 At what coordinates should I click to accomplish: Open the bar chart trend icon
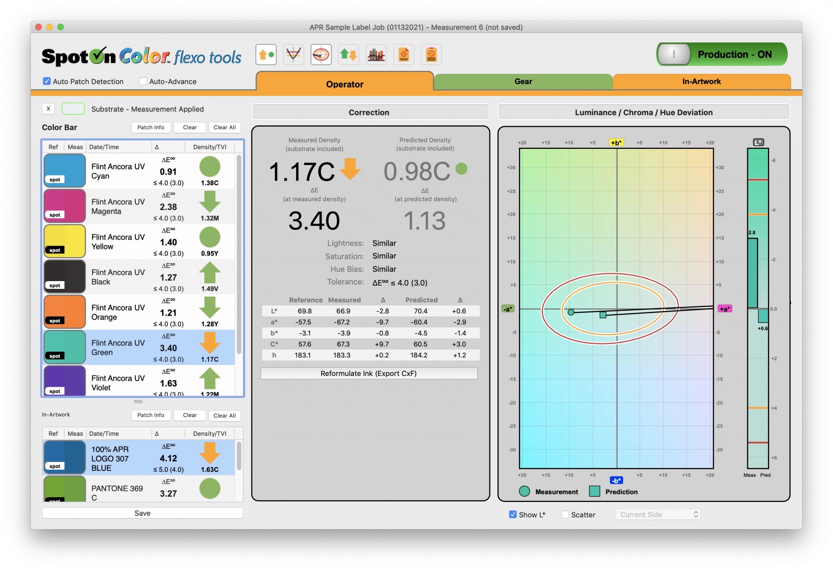click(376, 55)
